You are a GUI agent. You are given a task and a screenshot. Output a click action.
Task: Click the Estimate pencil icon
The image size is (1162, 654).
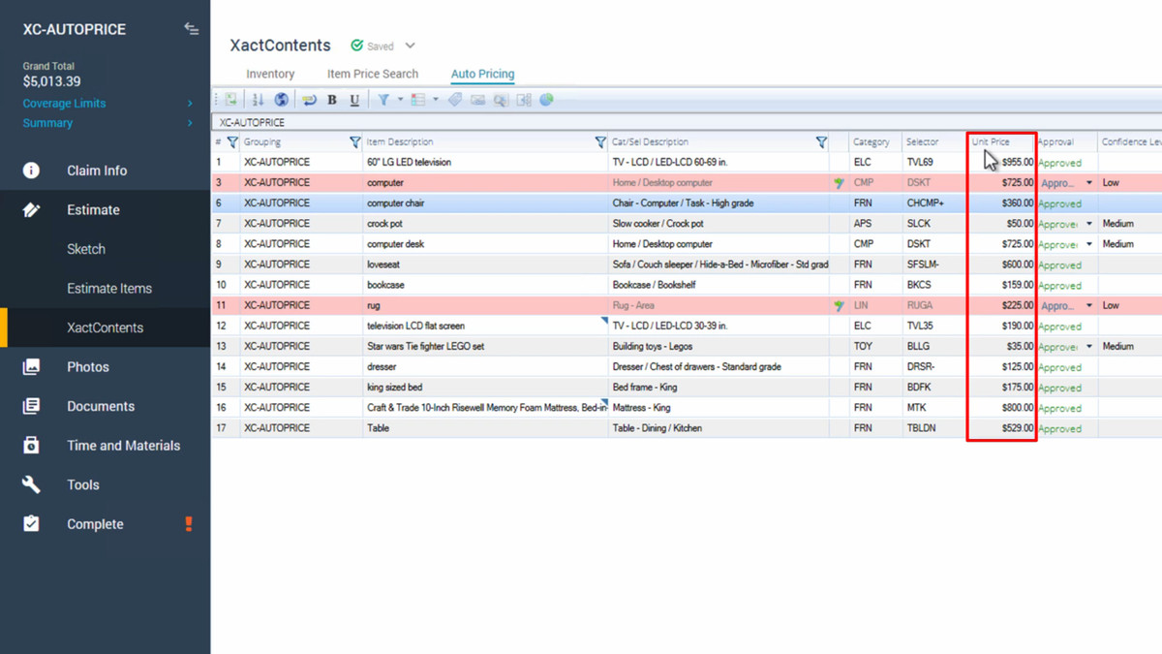coord(31,209)
